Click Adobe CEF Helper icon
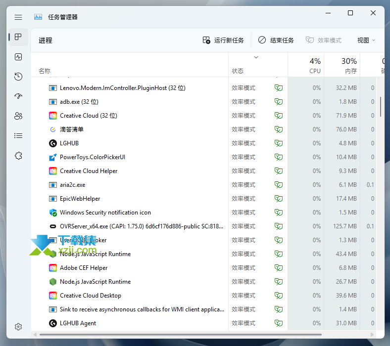Screen dimensions: 390x346 click(53, 268)
